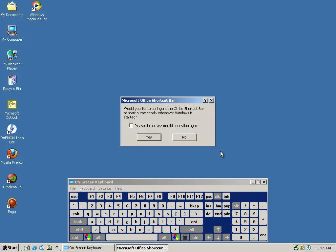Open the Keyboard menu
The image size is (336, 252).
coord(87,188)
